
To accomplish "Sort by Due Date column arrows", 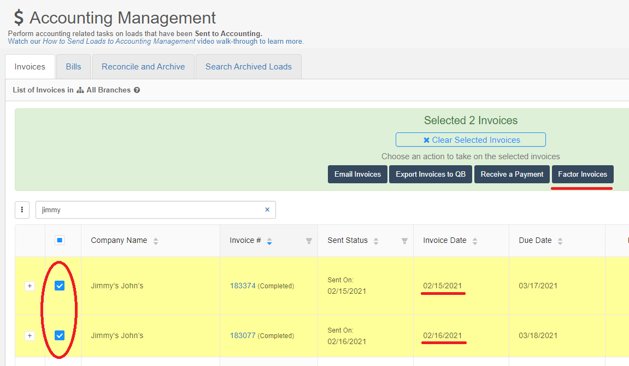I will tap(560, 241).
